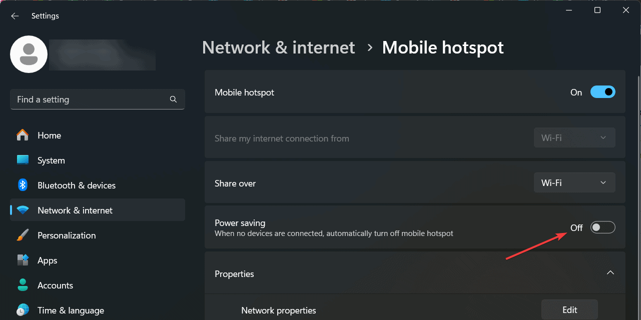Open Apps using its sidebar icon

click(x=23, y=260)
